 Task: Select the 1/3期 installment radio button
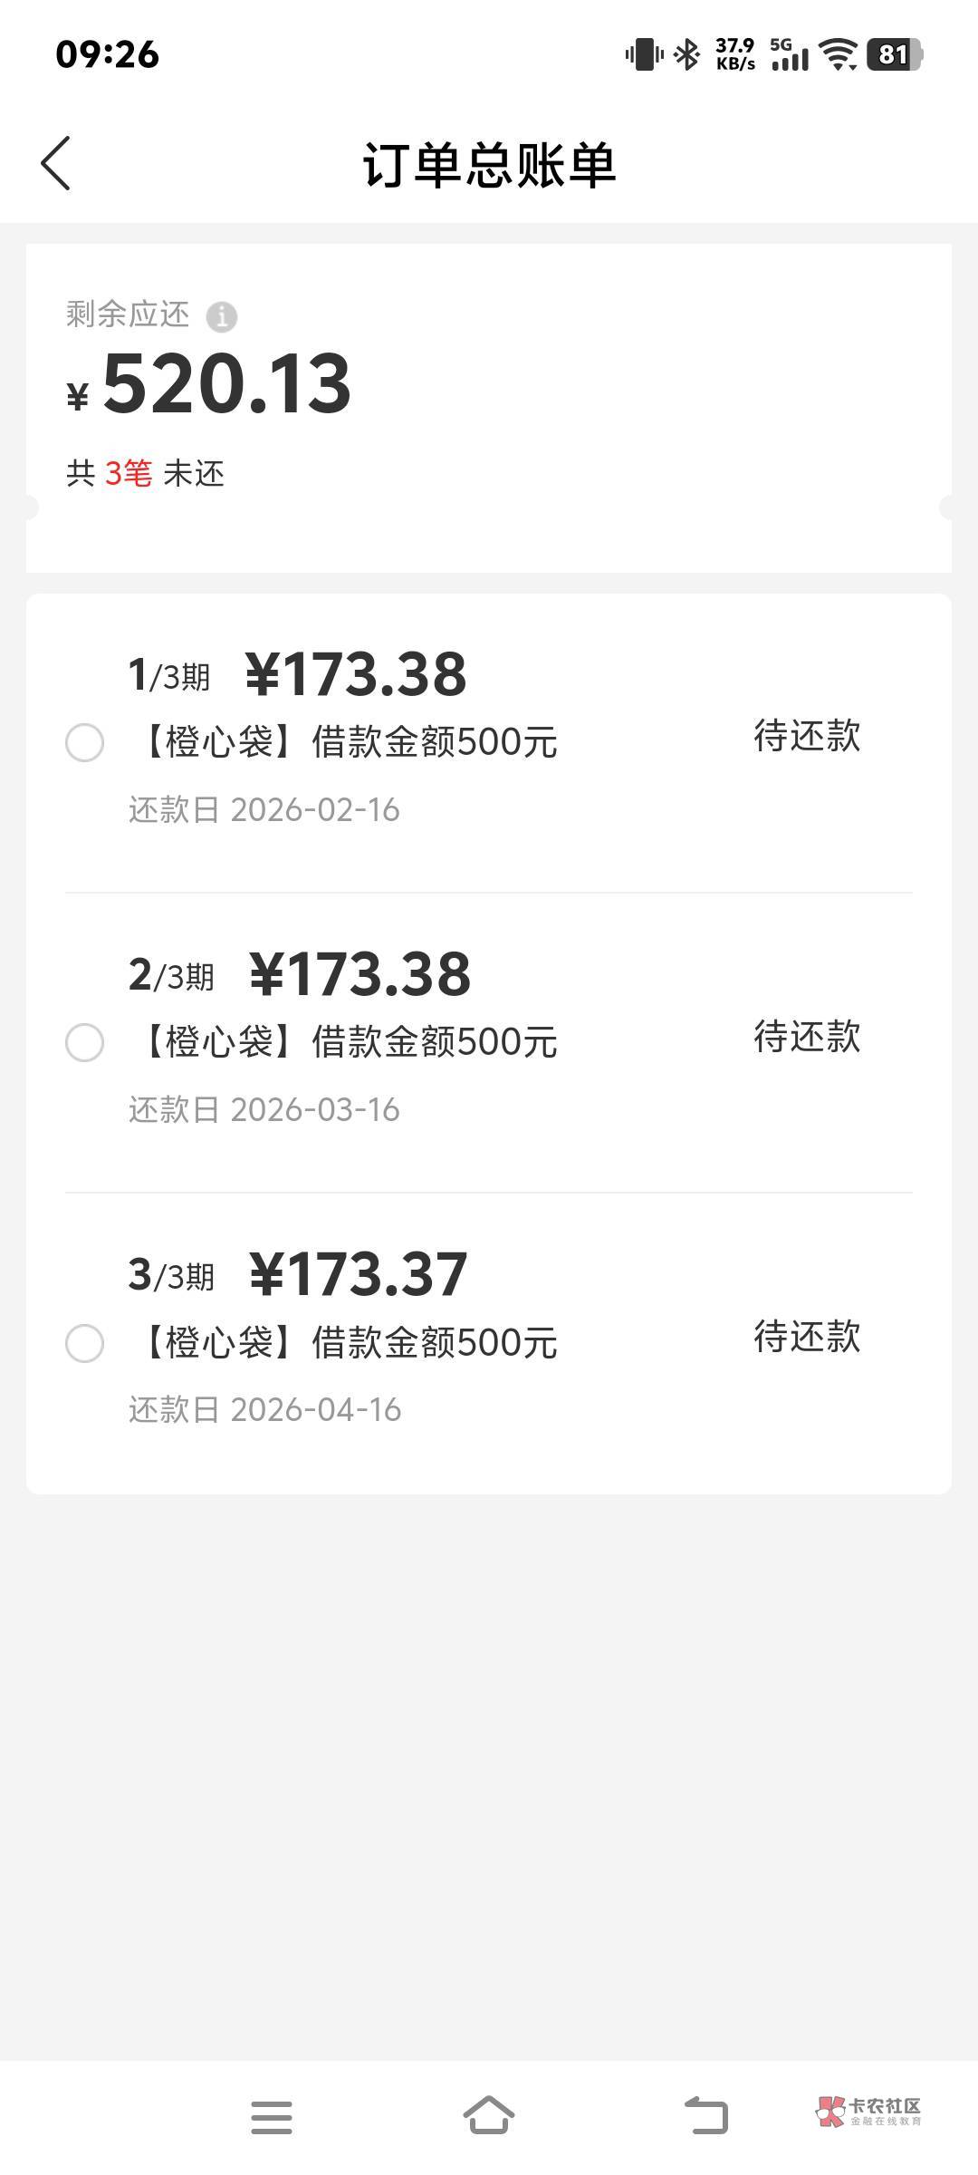pyautogui.click(x=84, y=743)
